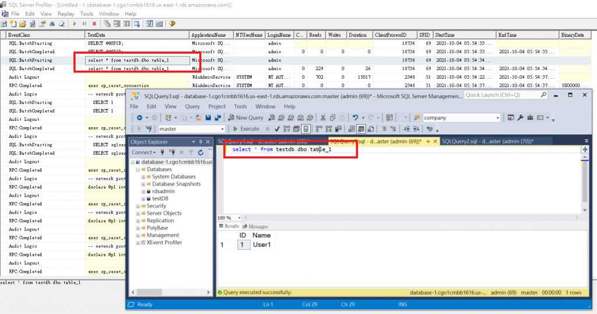Switch to the Results tab
Viewport: 597px width, 314px height.
click(229, 226)
